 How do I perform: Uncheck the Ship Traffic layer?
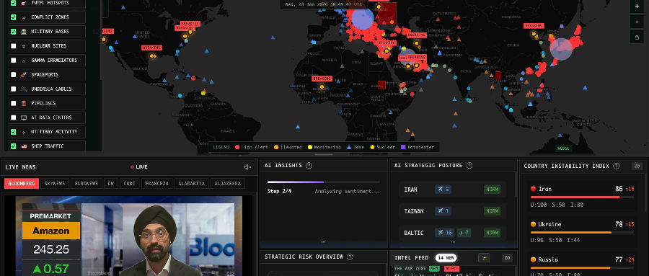pyautogui.click(x=13, y=146)
